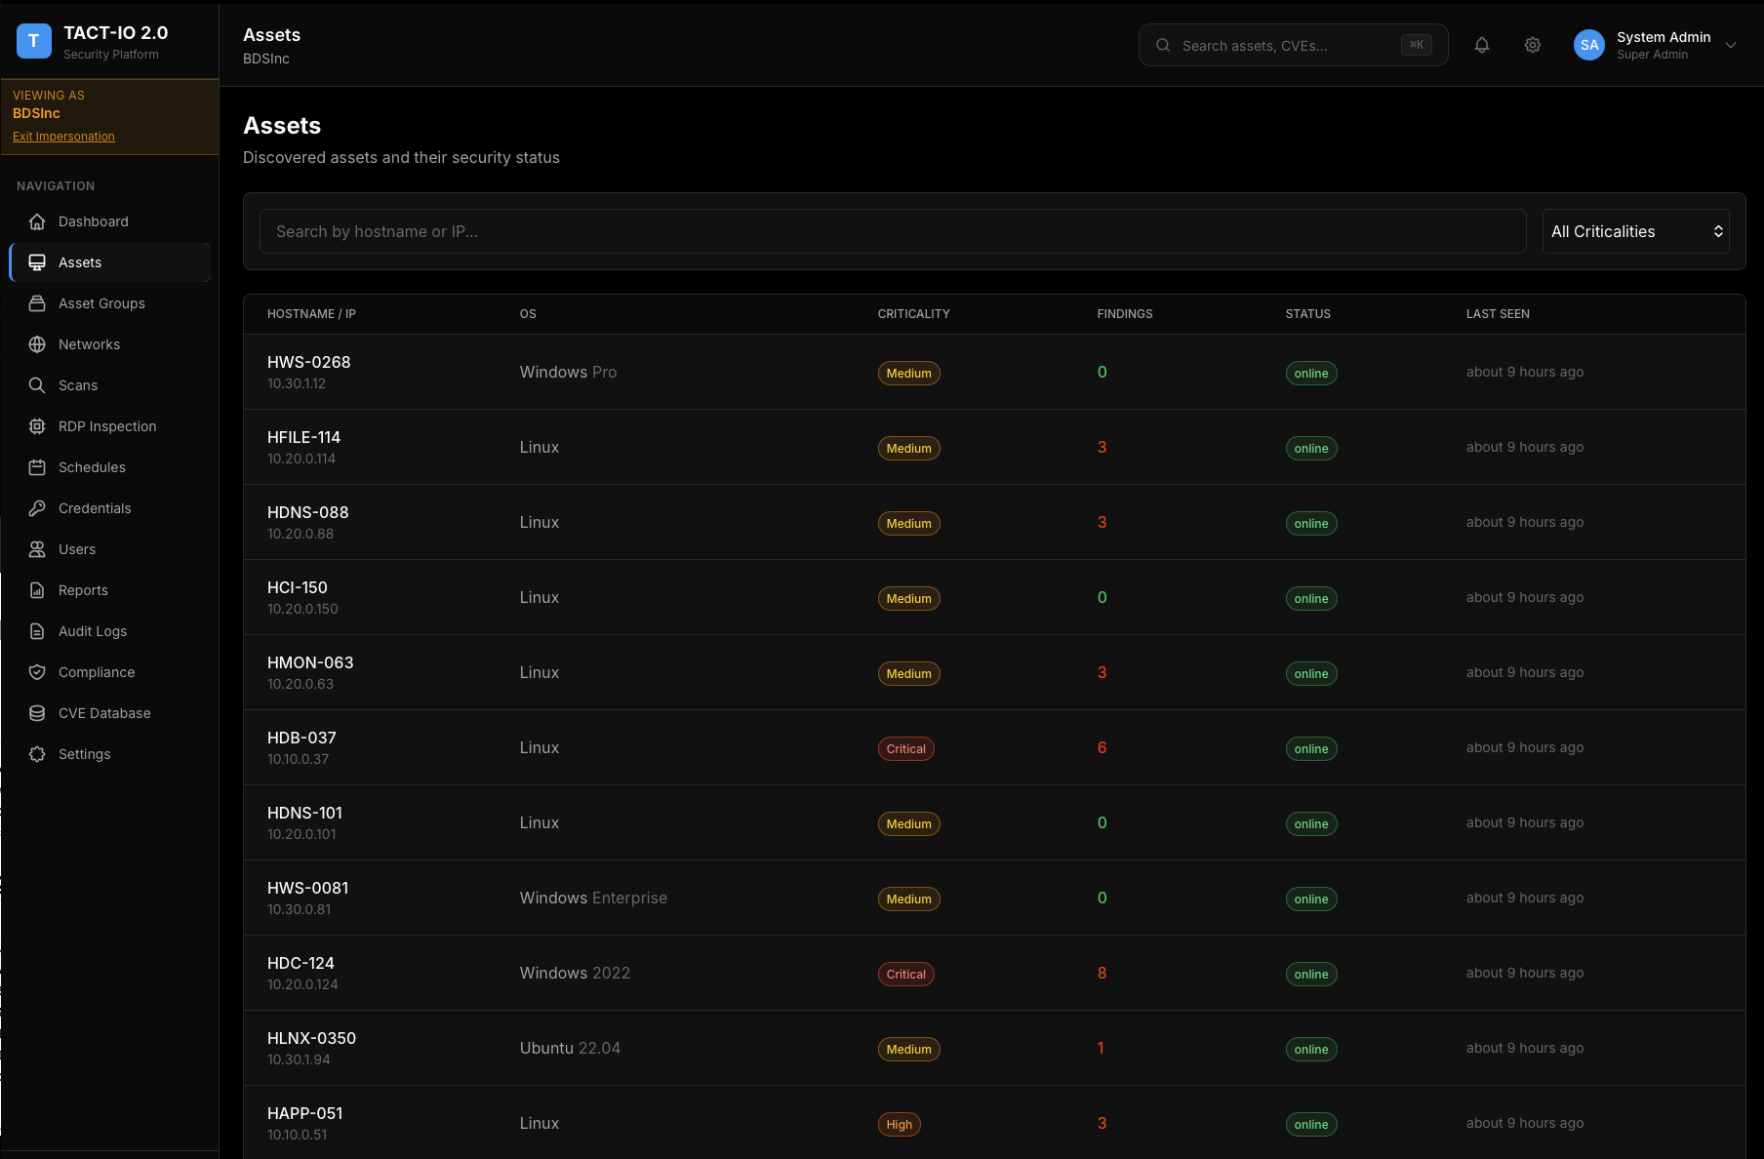Image resolution: width=1764 pixels, height=1159 pixels.
Task: Open RDP Inspection via its sidebar icon
Action: (x=37, y=426)
